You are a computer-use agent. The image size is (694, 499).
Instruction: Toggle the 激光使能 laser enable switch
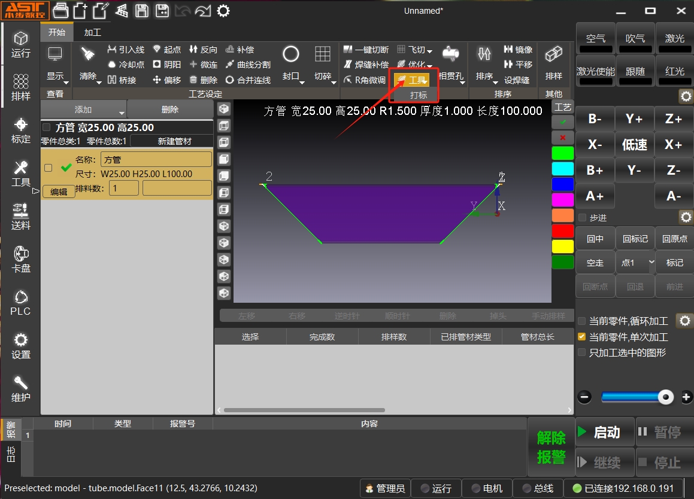click(x=595, y=71)
